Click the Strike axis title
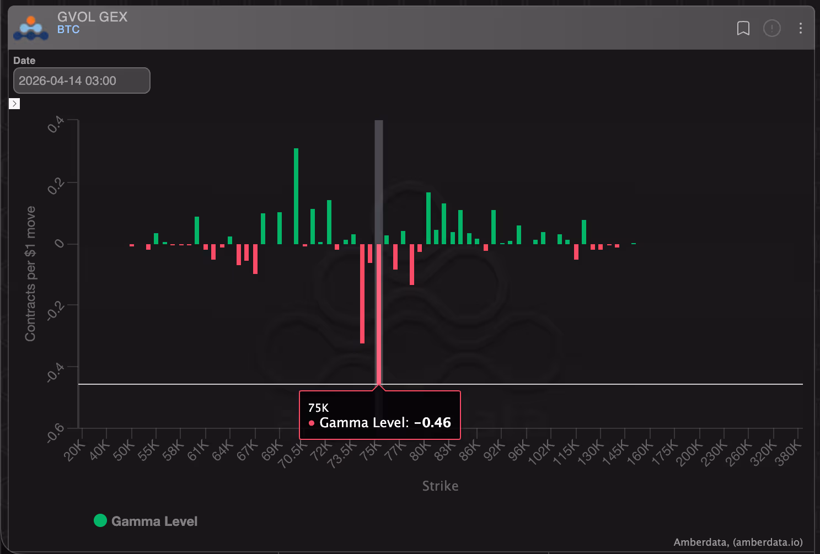820x554 pixels. 440,486
